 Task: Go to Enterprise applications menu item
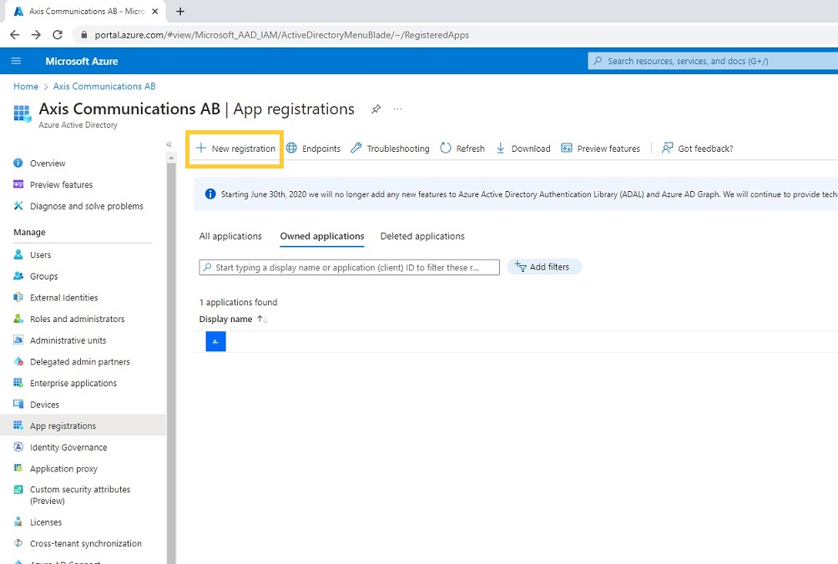[x=73, y=383]
